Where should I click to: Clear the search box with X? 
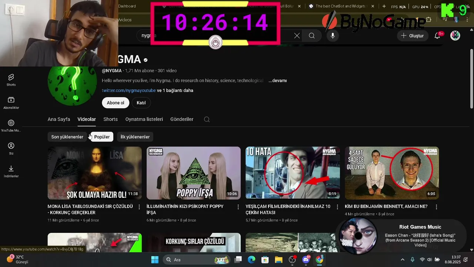click(x=297, y=36)
